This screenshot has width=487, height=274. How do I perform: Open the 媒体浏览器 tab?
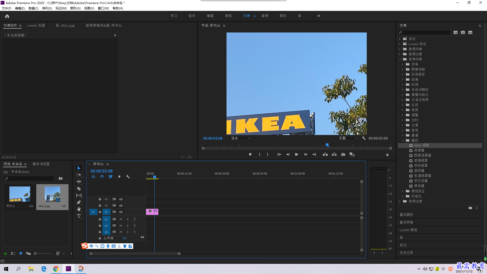pyautogui.click(x=41, y=164)
